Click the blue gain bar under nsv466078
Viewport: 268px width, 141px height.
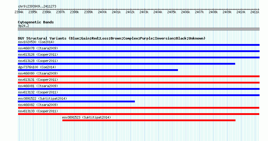139,51
